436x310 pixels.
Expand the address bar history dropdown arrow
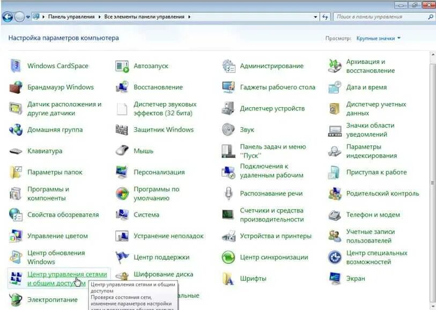pos(315,17)
